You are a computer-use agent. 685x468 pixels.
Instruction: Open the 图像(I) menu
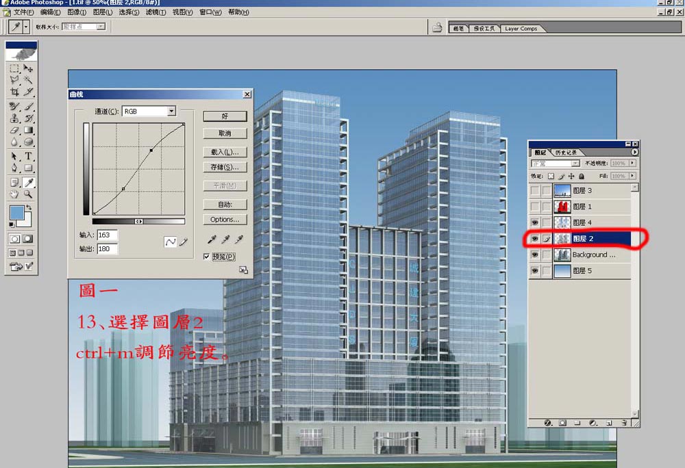77,12
